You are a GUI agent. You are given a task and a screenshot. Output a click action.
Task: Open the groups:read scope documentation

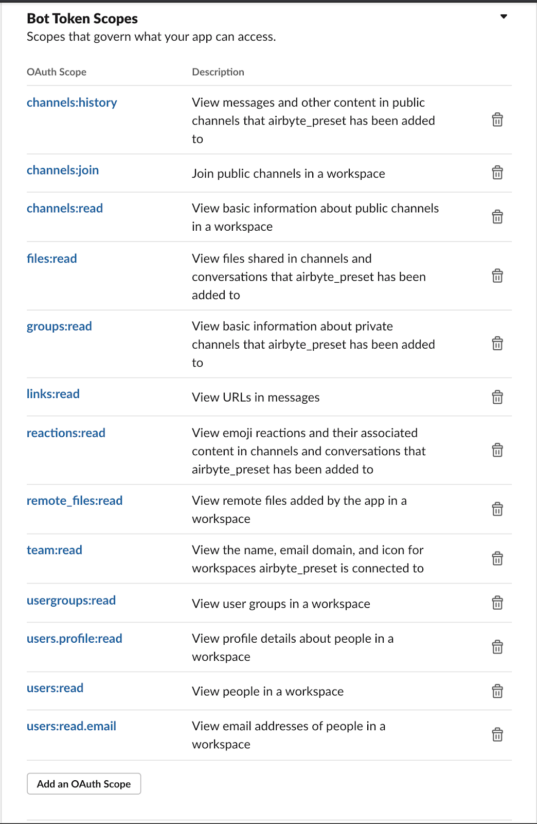pyautogui.click(x=59, y=326)
